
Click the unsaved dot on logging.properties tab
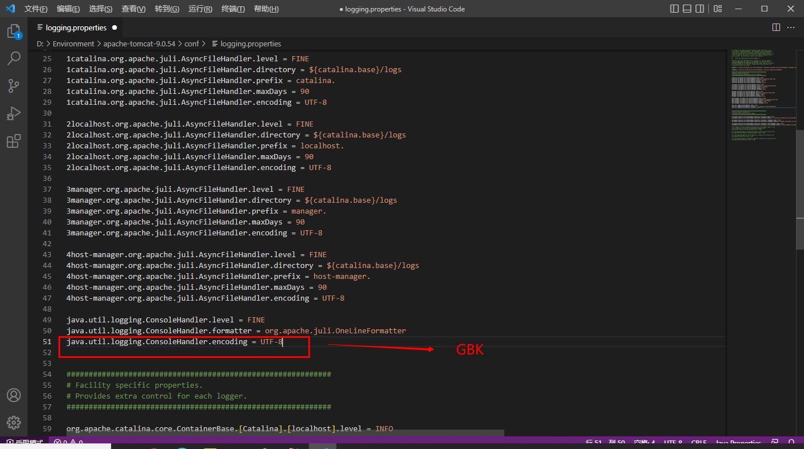tap(115, 27)
